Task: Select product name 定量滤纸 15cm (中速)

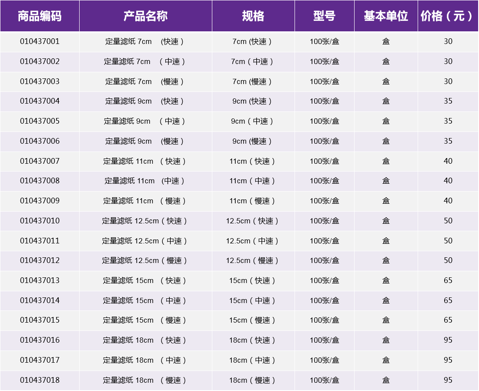Action: click(x=144, y=300)
